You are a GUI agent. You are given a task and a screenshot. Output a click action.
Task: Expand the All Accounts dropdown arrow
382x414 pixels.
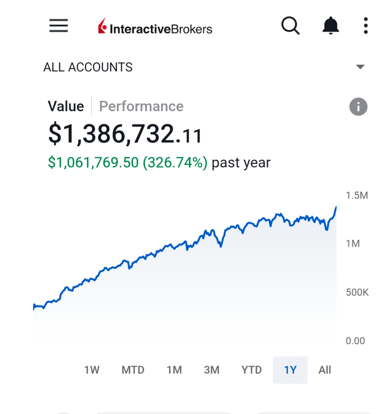point(360,67)
